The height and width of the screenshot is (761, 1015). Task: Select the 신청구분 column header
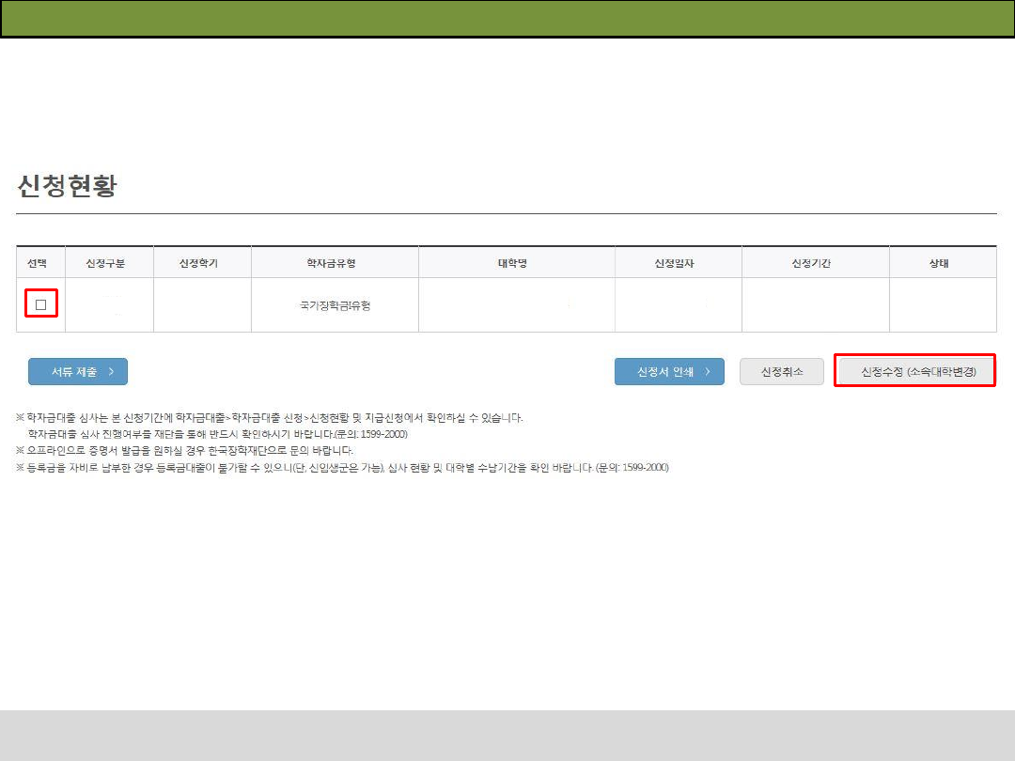104,263
